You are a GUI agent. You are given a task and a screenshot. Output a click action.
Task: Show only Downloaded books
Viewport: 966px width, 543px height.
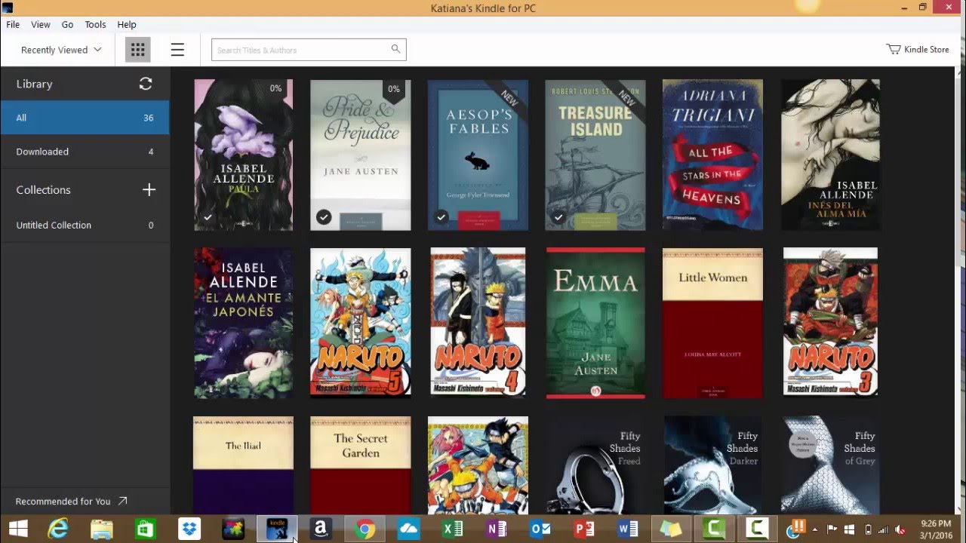85,152
